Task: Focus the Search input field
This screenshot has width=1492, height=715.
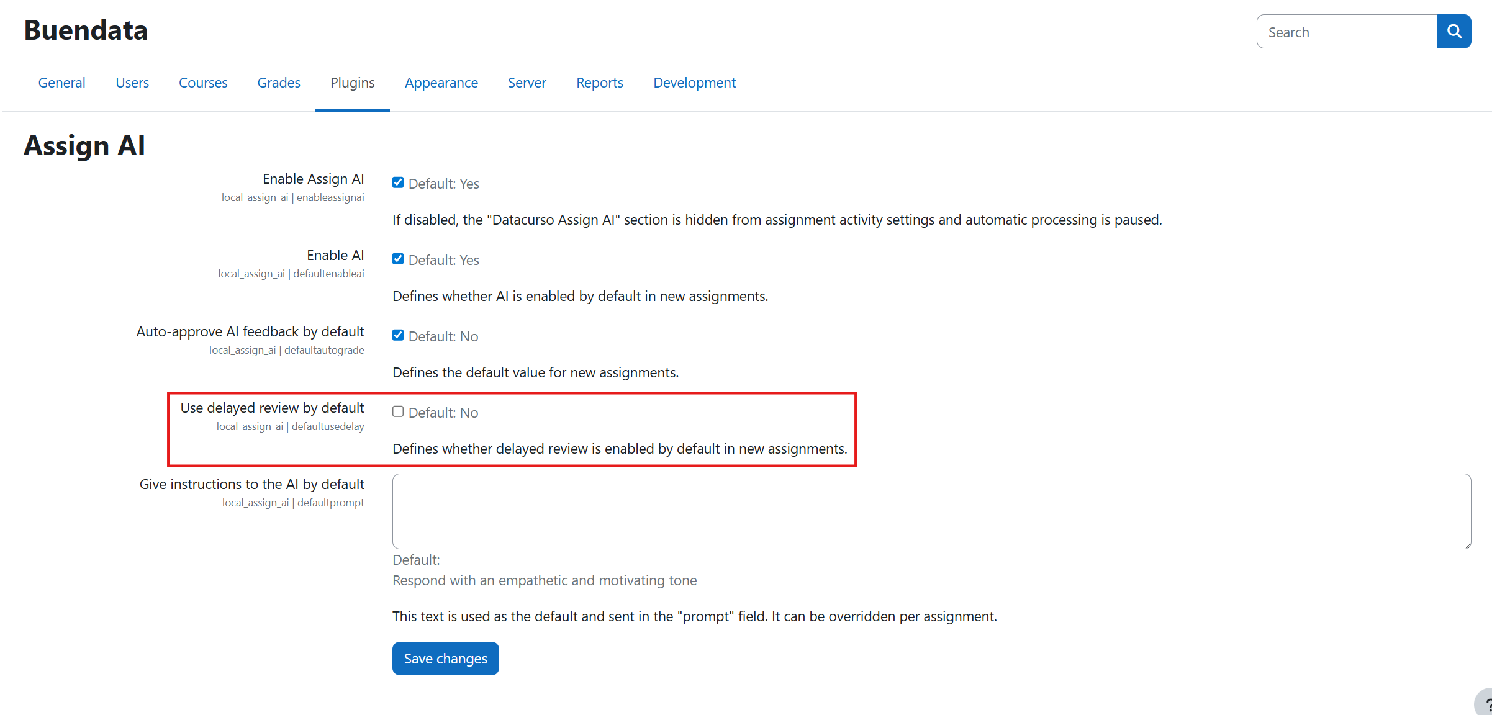Action: click(1347, 32)
